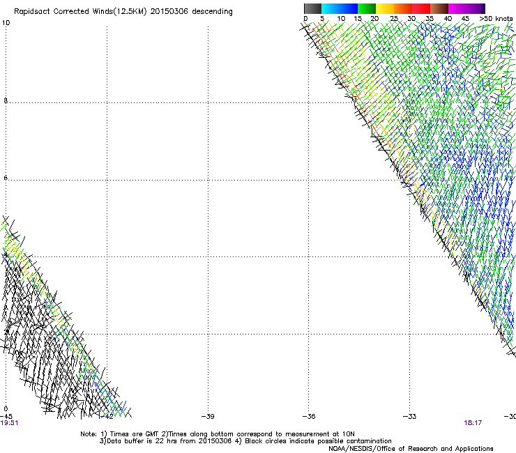Click the -42 longitude axis label
The image size is (516, 453).
point(107,416)
